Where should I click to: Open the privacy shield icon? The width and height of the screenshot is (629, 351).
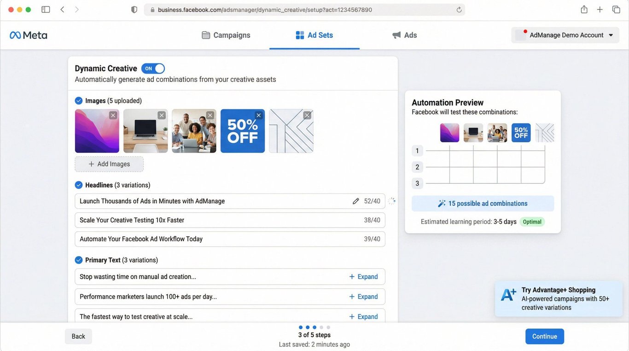click(x=134, y=10)
